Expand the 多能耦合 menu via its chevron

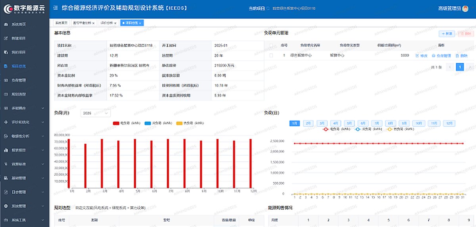click(43, 108)
